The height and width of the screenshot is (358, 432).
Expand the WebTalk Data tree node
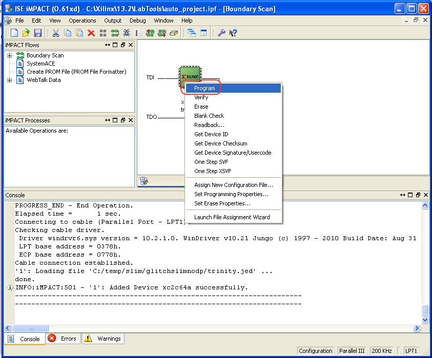pyautogui.click(x=9, y=80)
